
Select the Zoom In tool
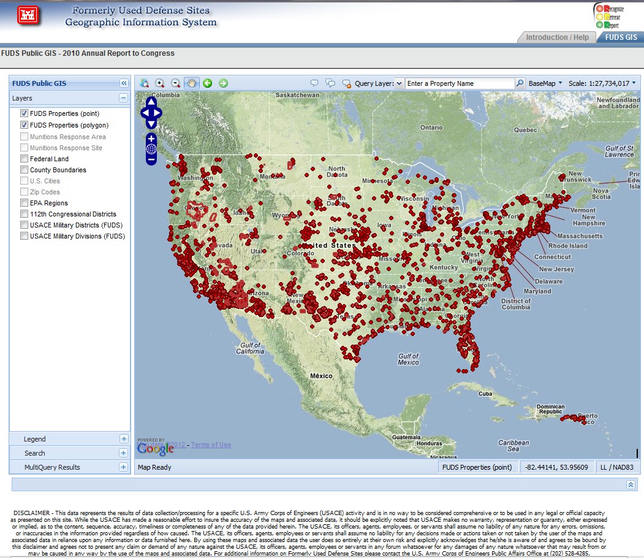tap(161, 82)
